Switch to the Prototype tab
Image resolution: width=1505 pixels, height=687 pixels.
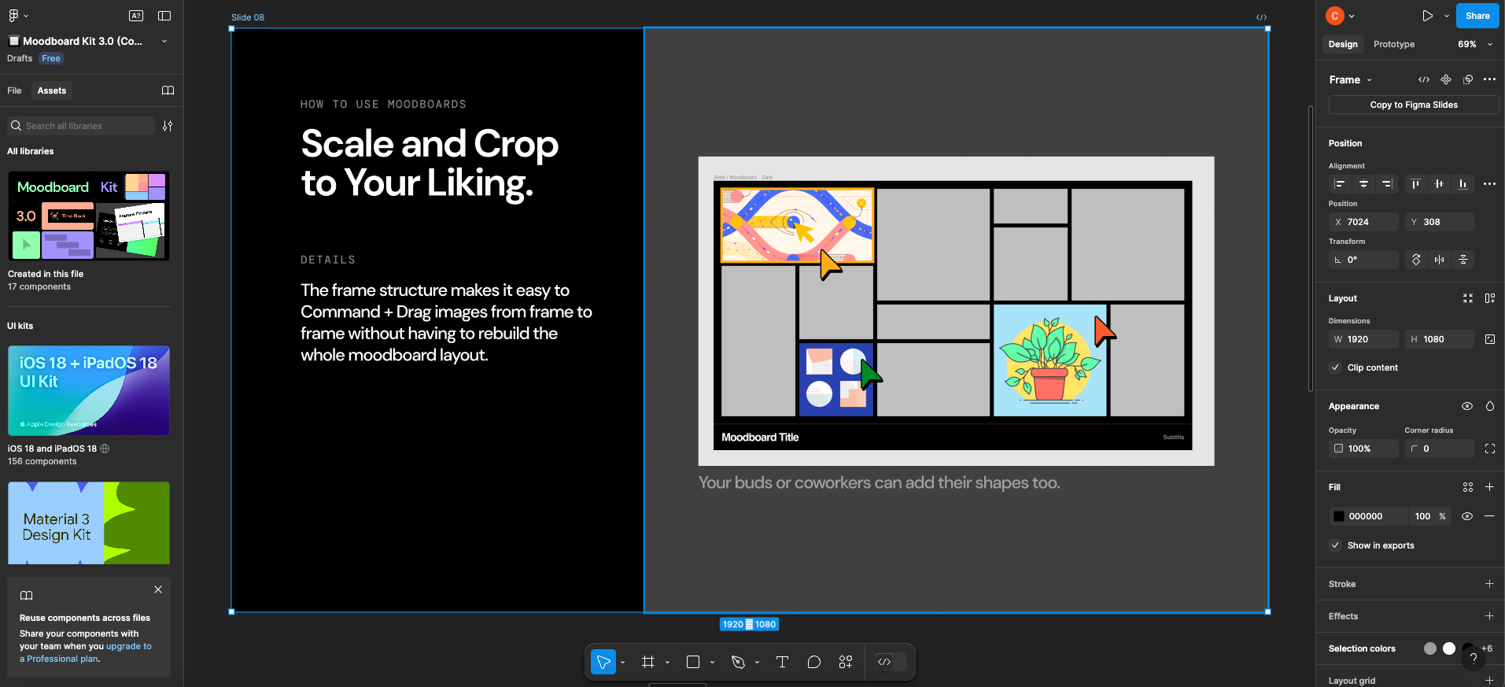(1394, 44)
